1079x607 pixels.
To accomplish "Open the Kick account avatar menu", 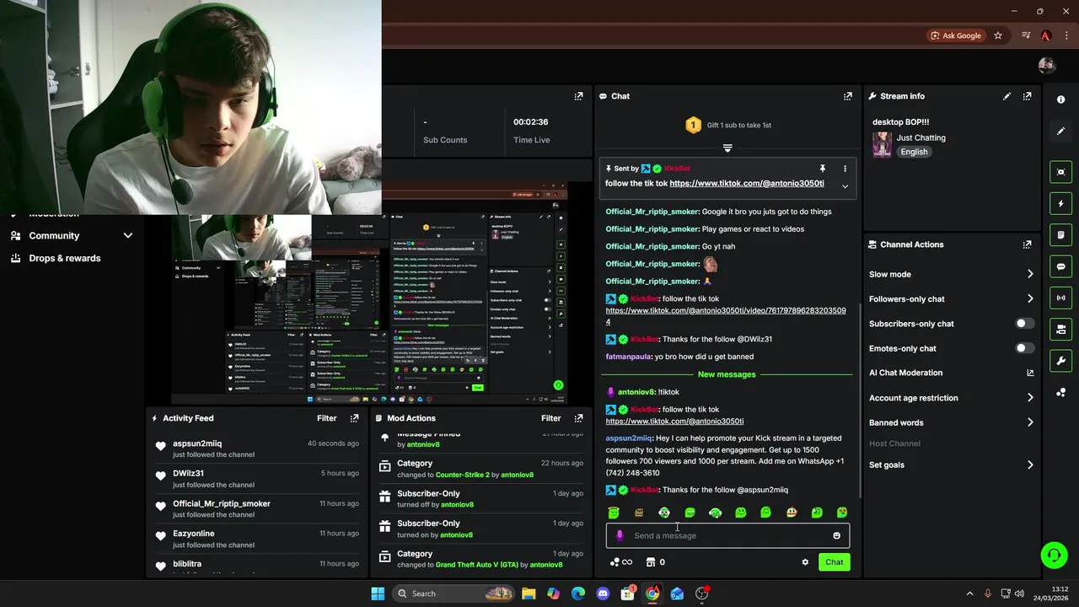I will [x=1047, y=65].
